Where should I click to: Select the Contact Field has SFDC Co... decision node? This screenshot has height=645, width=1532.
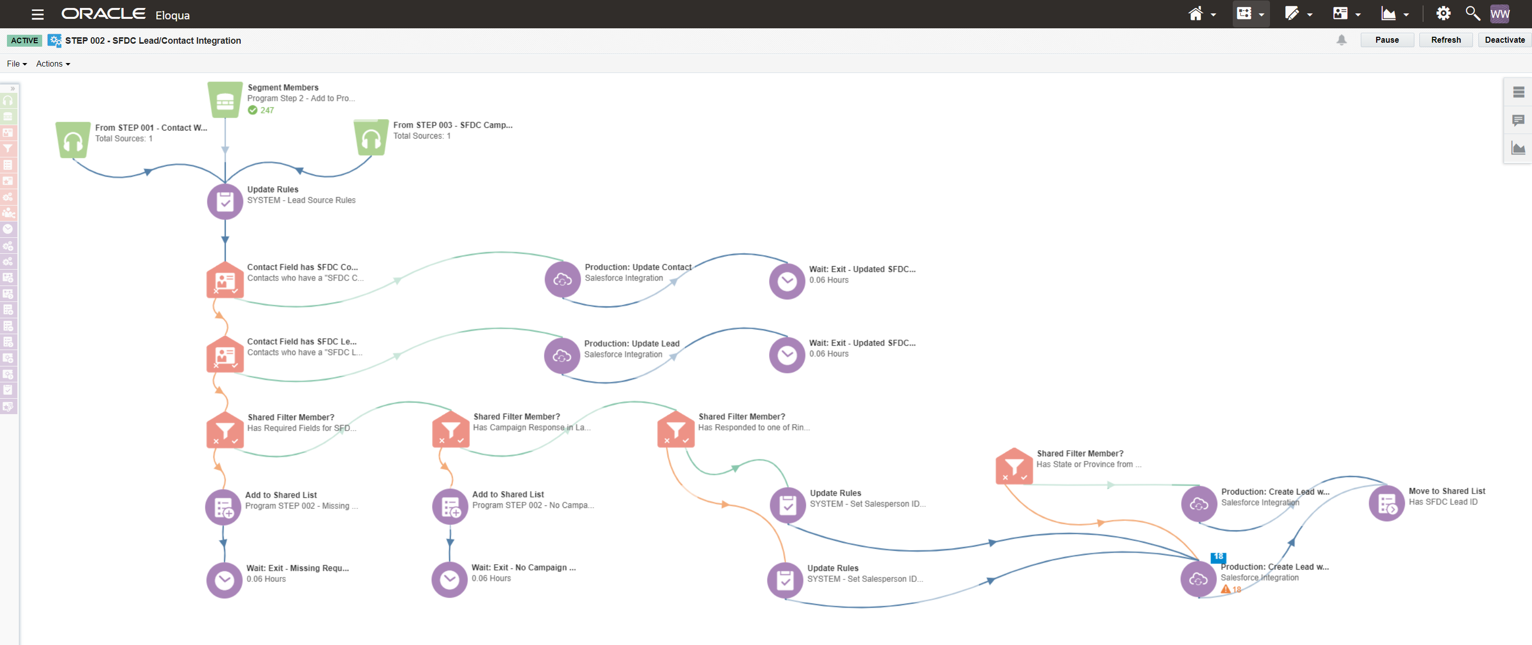[225, 280]
